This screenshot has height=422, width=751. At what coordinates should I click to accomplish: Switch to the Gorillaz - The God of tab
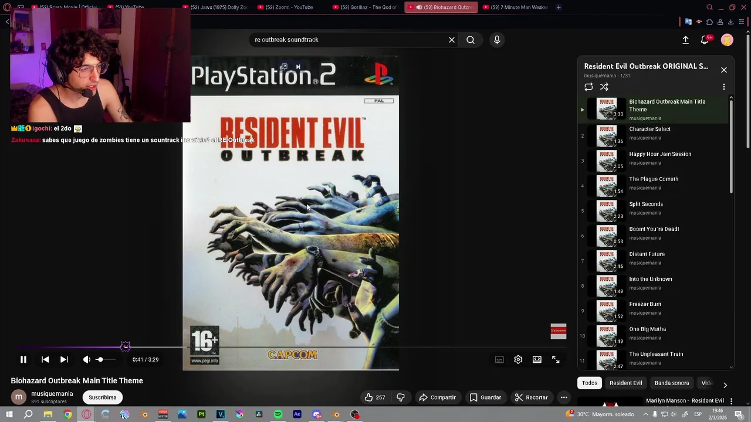tap(365, 7)
